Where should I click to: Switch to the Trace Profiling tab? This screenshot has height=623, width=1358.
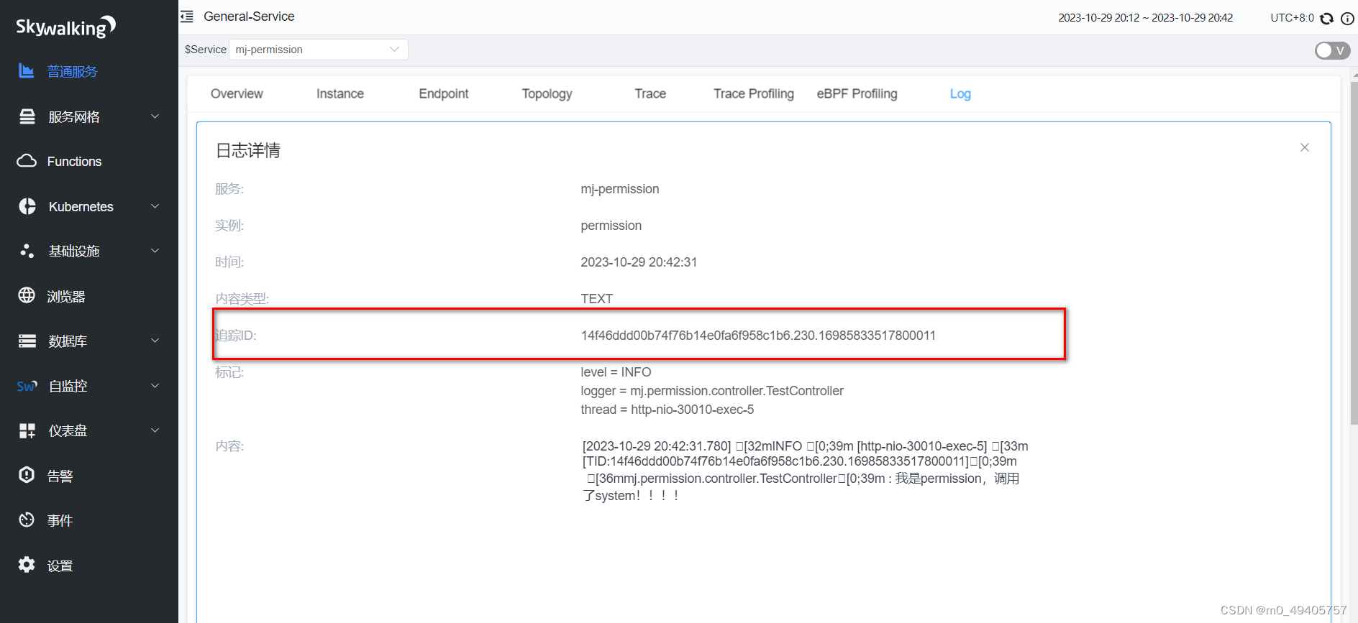754,94
